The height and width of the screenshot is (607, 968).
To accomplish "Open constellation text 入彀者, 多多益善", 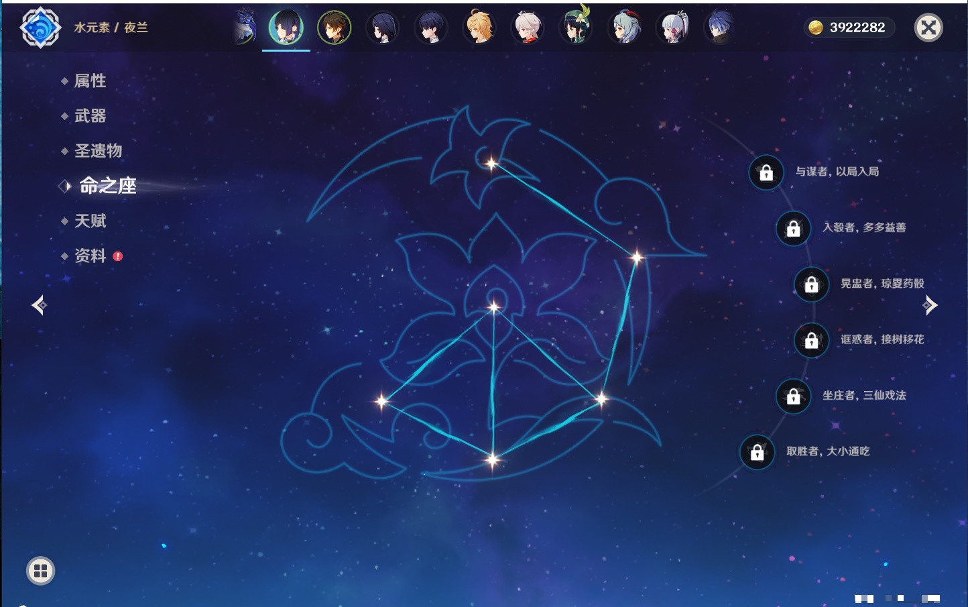I will (x=864, y=227).
